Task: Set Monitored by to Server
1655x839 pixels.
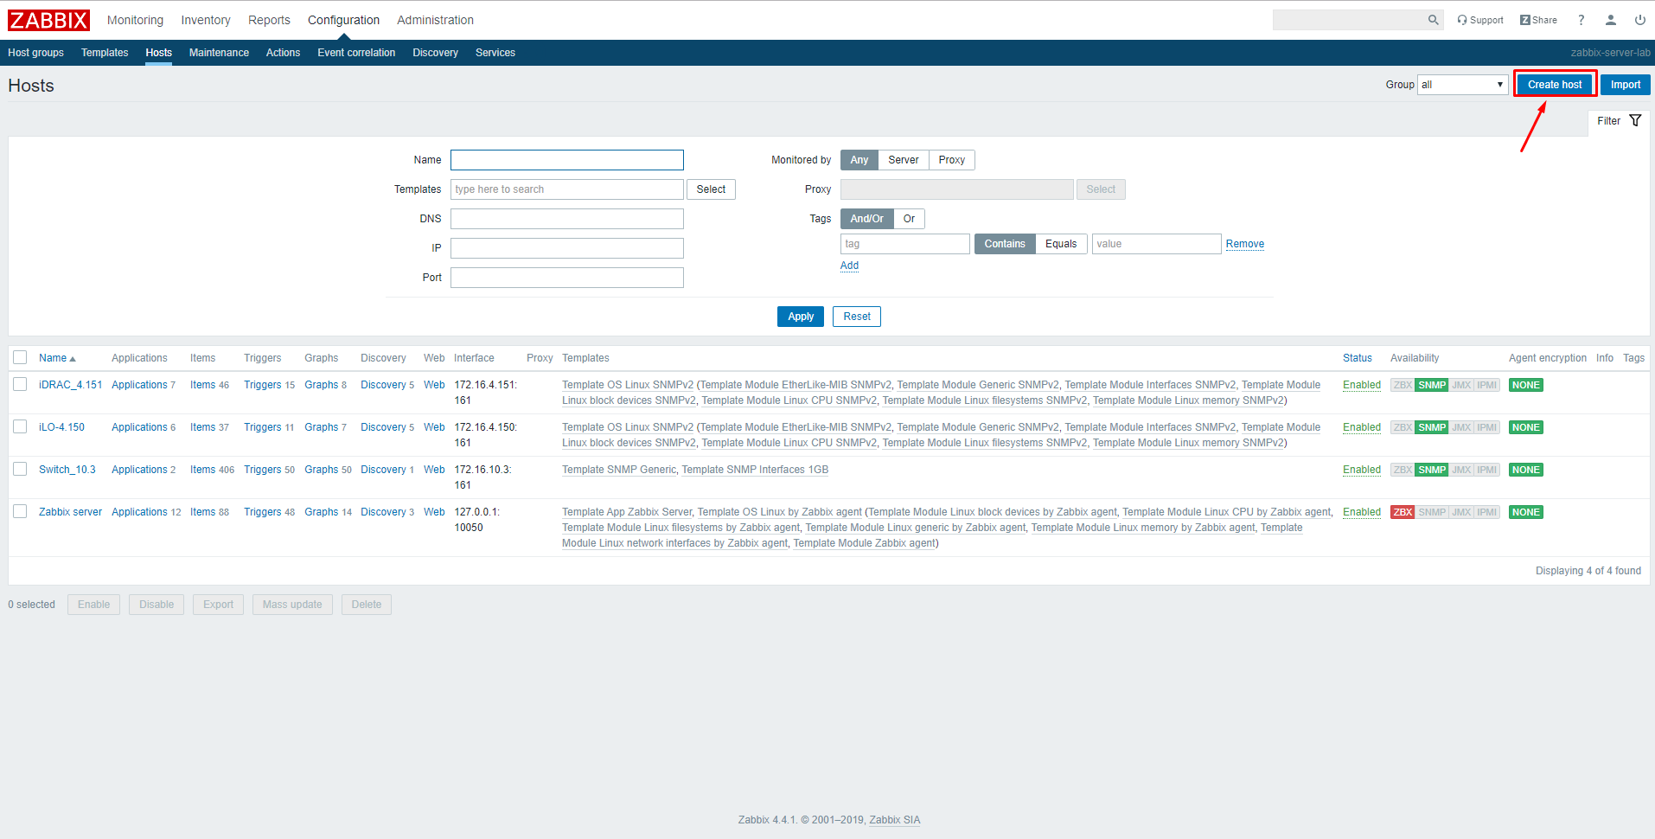Action: [903, 160]
